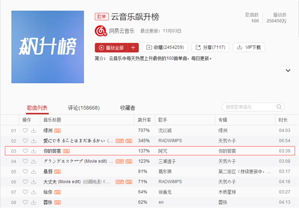Click the window's vertical scrollbar

[x=298, y=18]
